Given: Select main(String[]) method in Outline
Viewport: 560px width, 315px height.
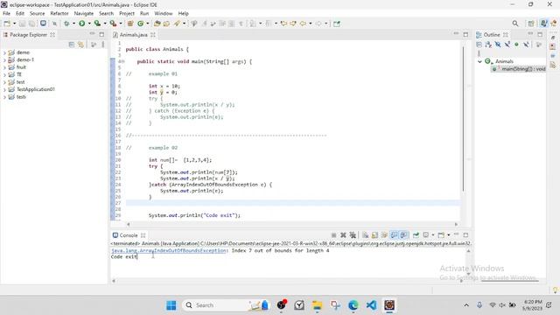Looking at the screenshot, I should coord(519,69).
